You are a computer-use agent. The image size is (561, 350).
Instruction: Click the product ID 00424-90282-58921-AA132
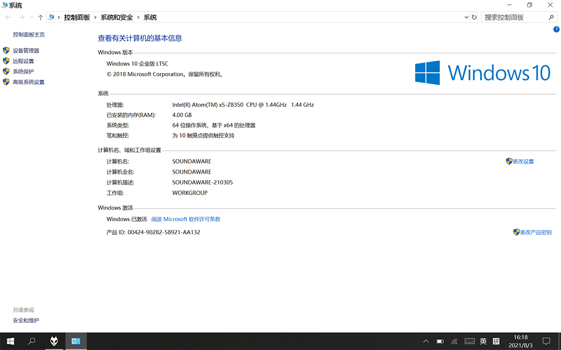click(164, 232)
